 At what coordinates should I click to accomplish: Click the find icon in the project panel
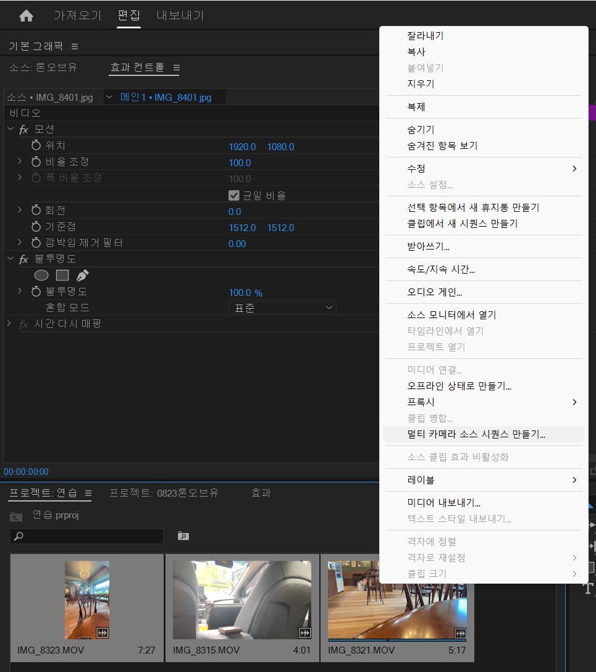point(183,535)
